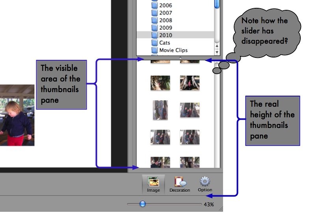Select the partially visible bottom-right thumbnail
The image size is (320, 213).
(x=190, y=162)
